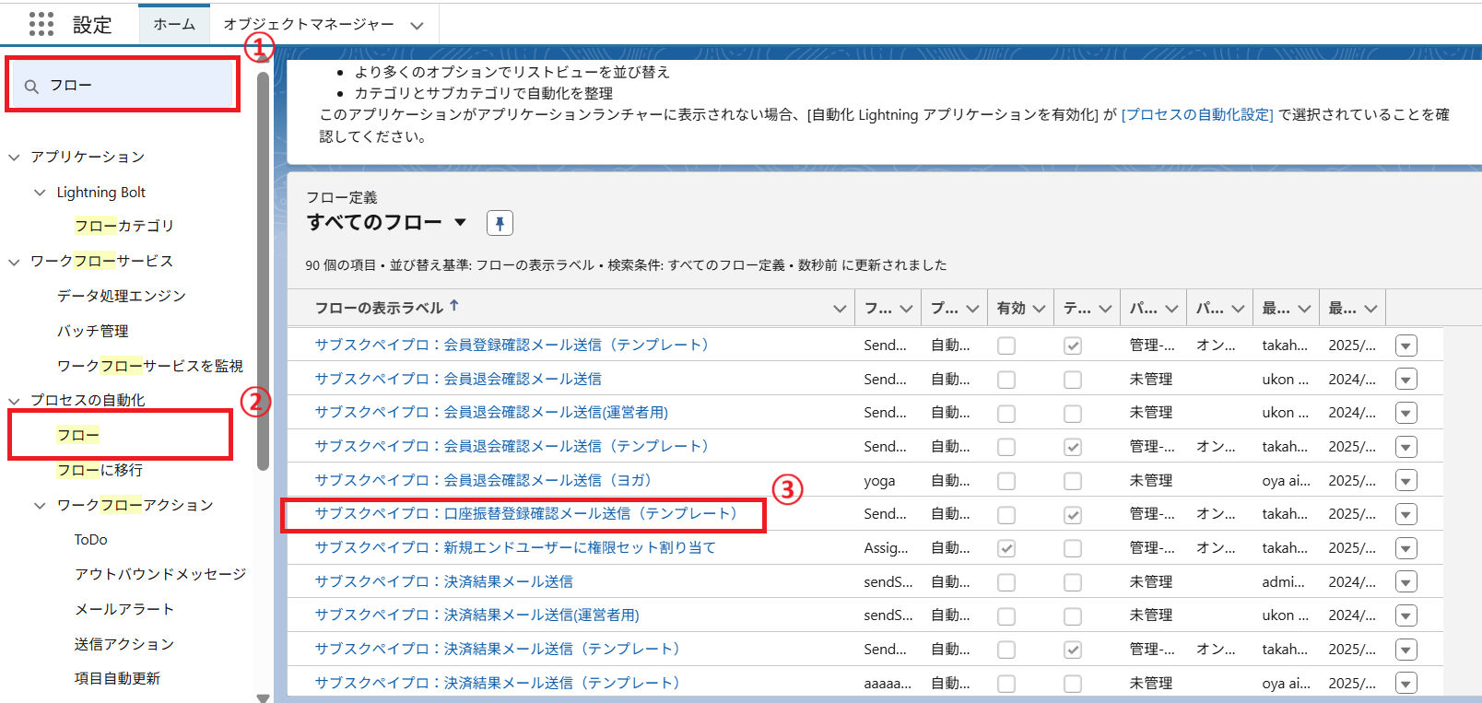The width and height of the screenshot is (1482, 703).
Task: Open the 有効 column header dropdown
Action: click(x=1039, y=309)
